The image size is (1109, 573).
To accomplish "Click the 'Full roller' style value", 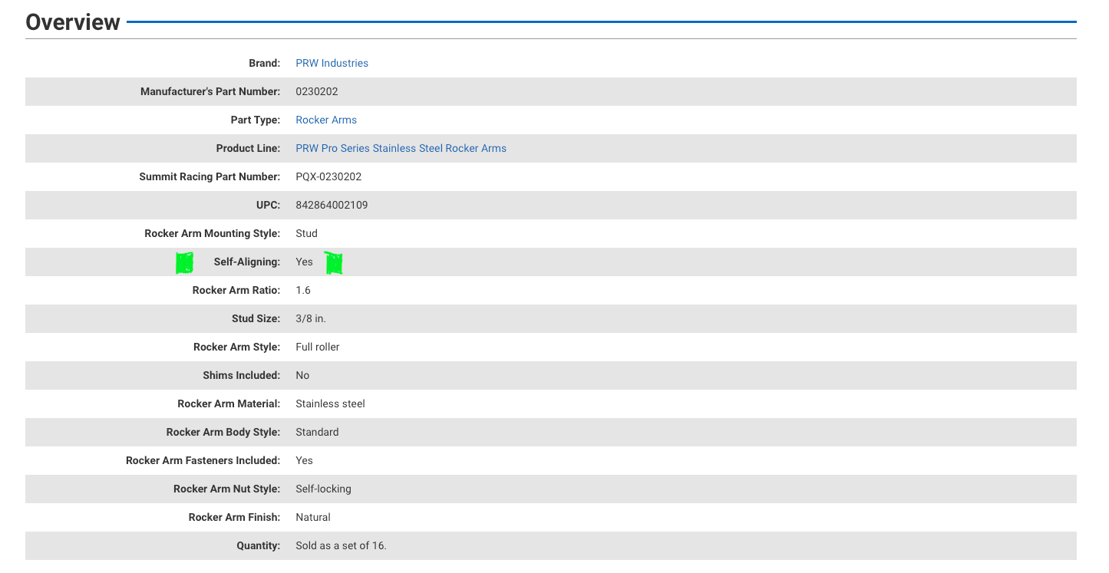I will point(318,347).
